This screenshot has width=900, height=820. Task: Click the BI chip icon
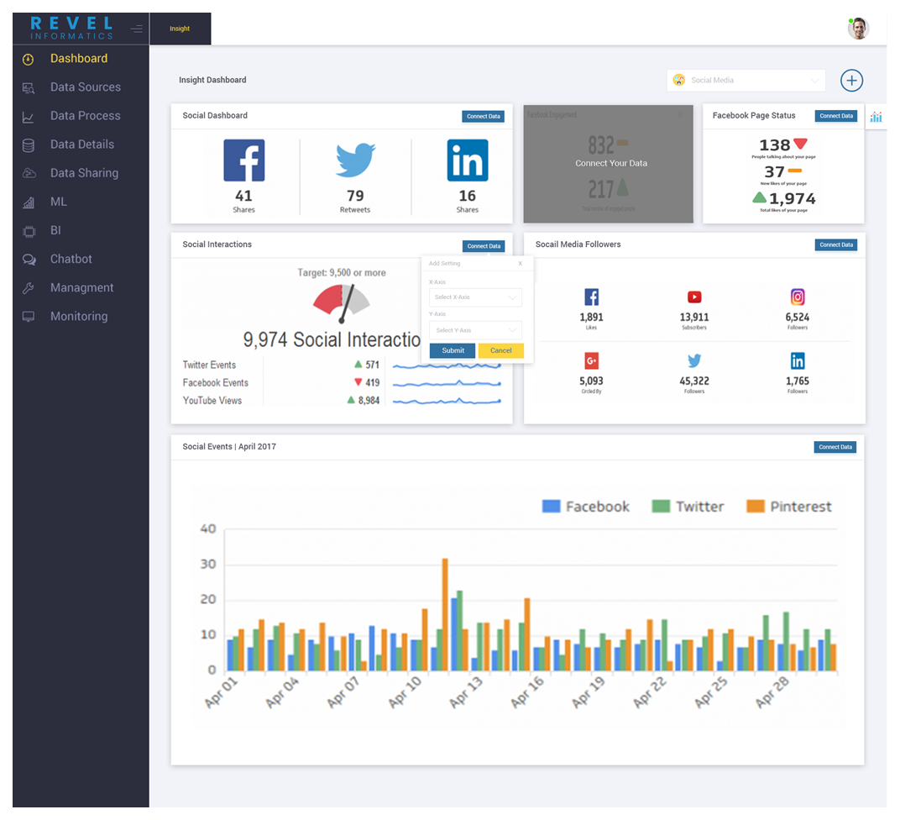29,231
